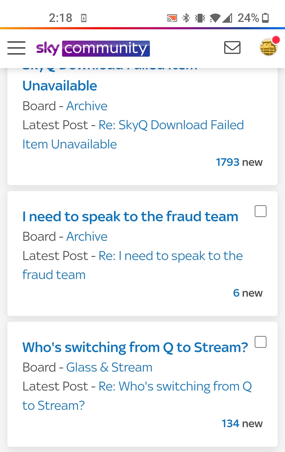Open the Glass & Stream board
Screen dimensions: 285x452
point(109,367)
